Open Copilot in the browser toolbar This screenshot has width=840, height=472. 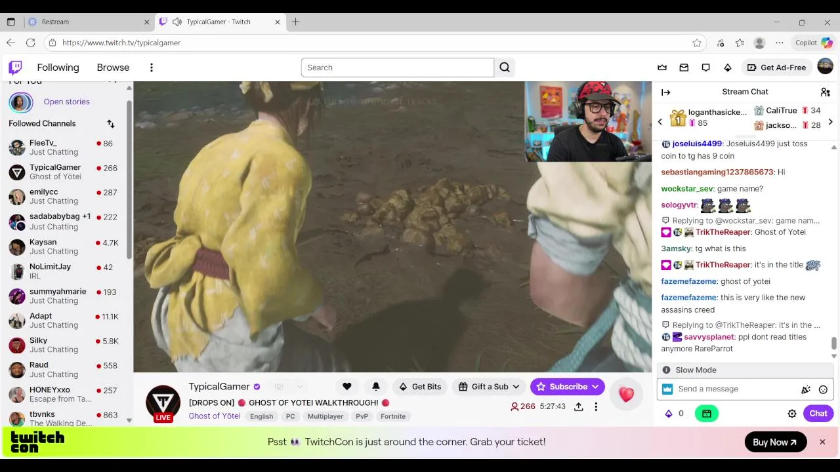(814, 43)
